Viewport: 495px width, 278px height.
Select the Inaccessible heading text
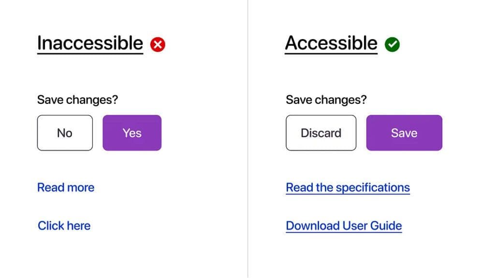[x=90, y=43]
